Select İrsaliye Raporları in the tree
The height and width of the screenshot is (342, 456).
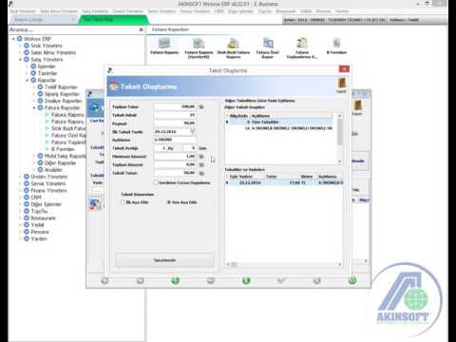tap(63, 101)
